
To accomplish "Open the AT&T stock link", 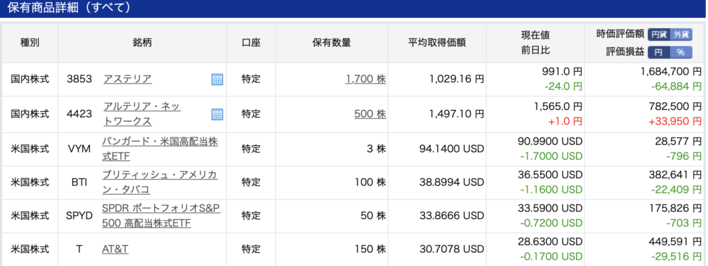I will click(115, 249).
